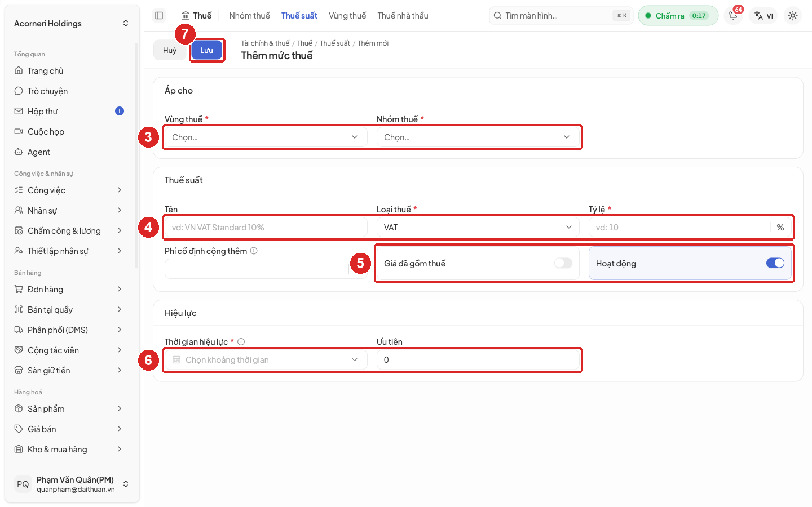Image resolution: width=812 pixels, height=507 pixels.
Task: Open the Nhóm thuế dropdown
Action: [478, 137]
